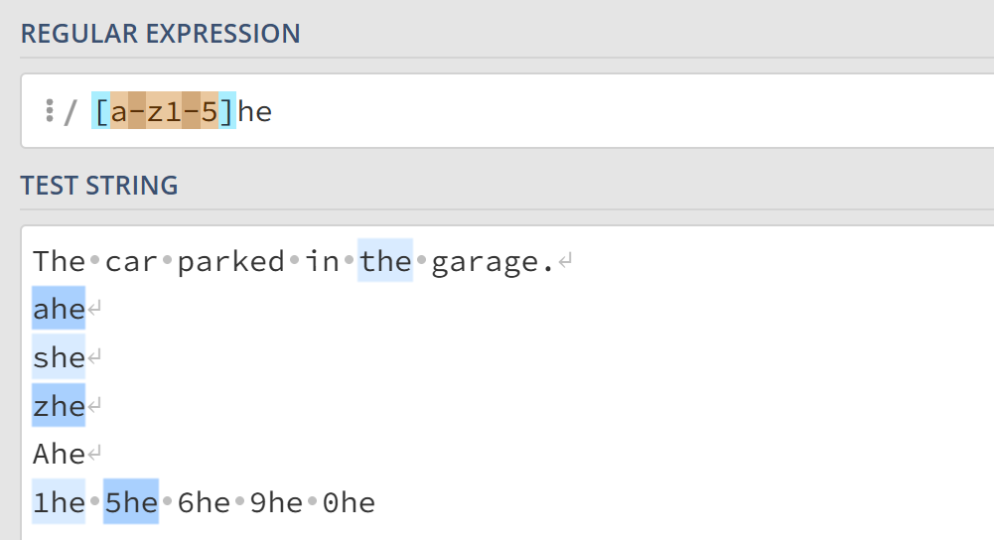Click the word "garage." in test string
This screenshot has height=540, width=994.
click(493, 262)
